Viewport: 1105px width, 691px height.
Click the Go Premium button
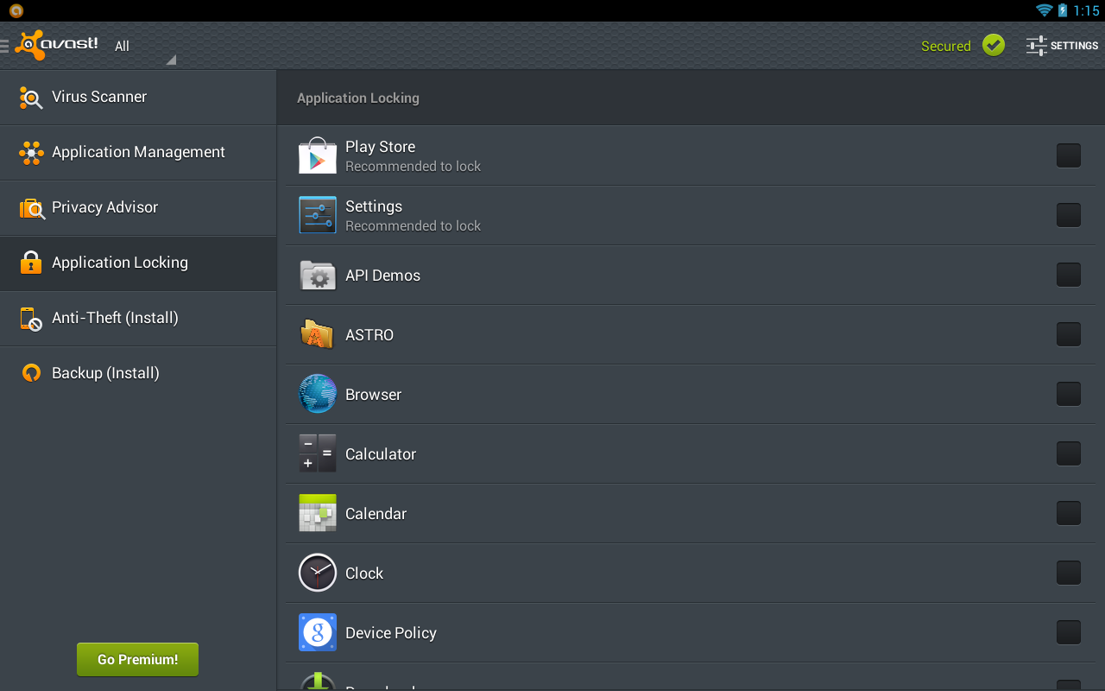[137, 659]
